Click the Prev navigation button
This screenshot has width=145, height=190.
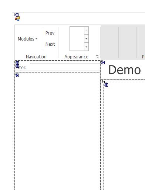50,33
